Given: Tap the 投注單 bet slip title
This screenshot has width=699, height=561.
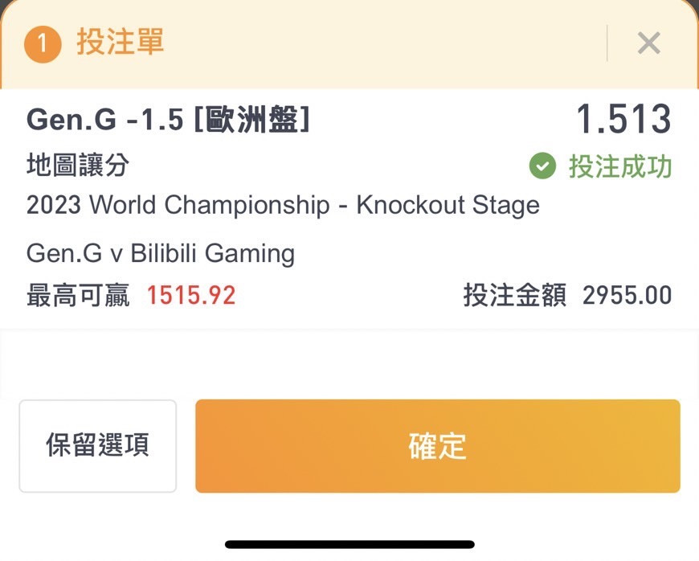Looking at the screenshot, I should [x=121, y=42].
